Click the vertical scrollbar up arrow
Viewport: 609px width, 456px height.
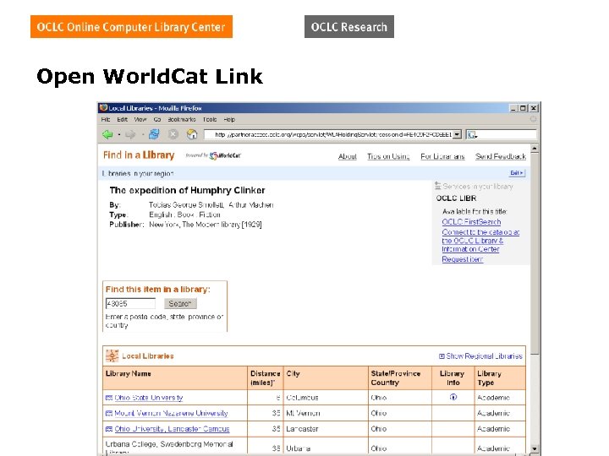(535, 149)
